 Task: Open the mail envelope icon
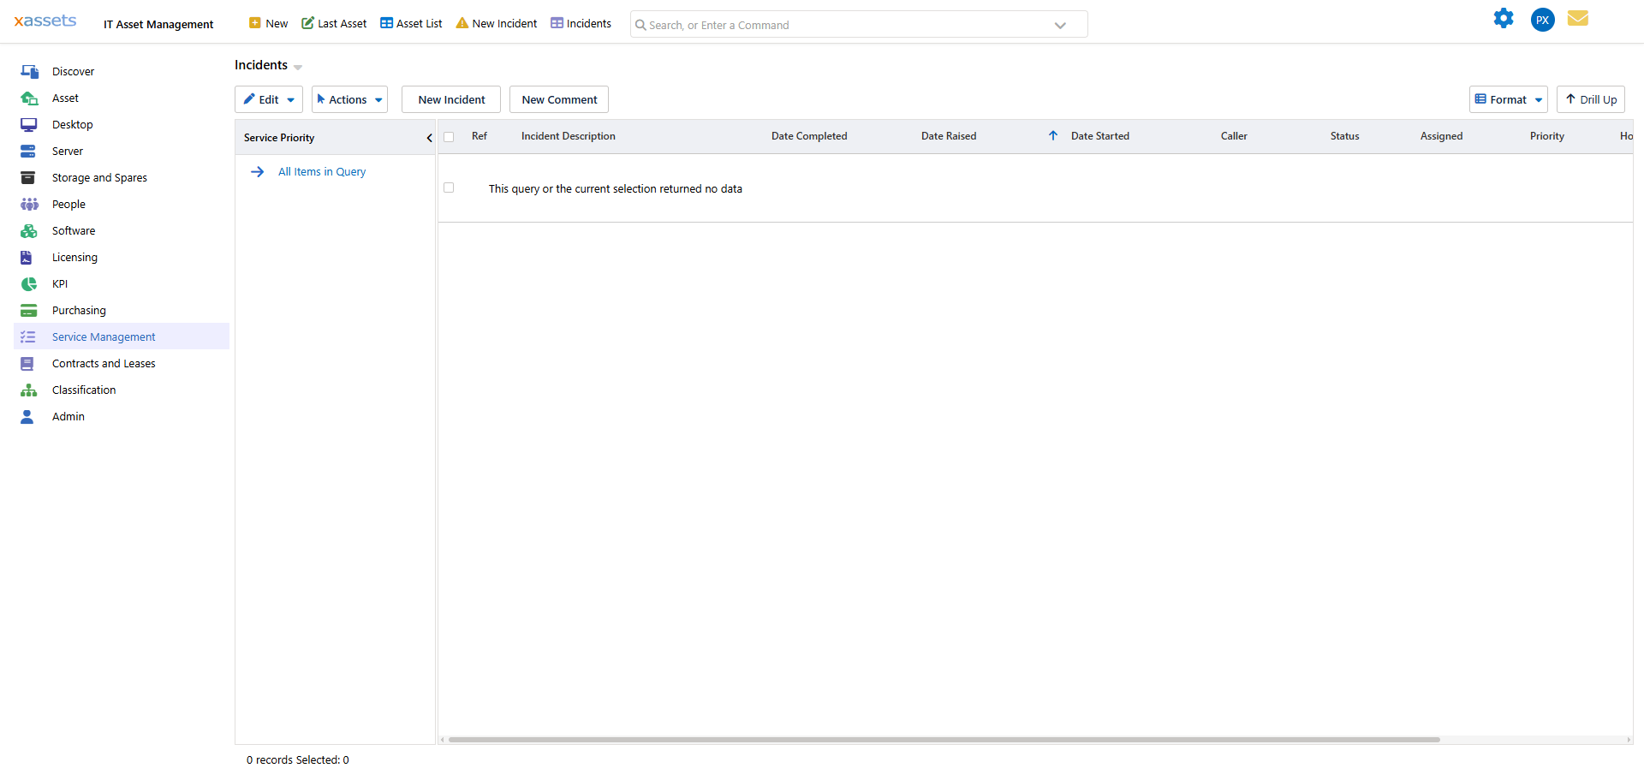tap(1577, 19)
